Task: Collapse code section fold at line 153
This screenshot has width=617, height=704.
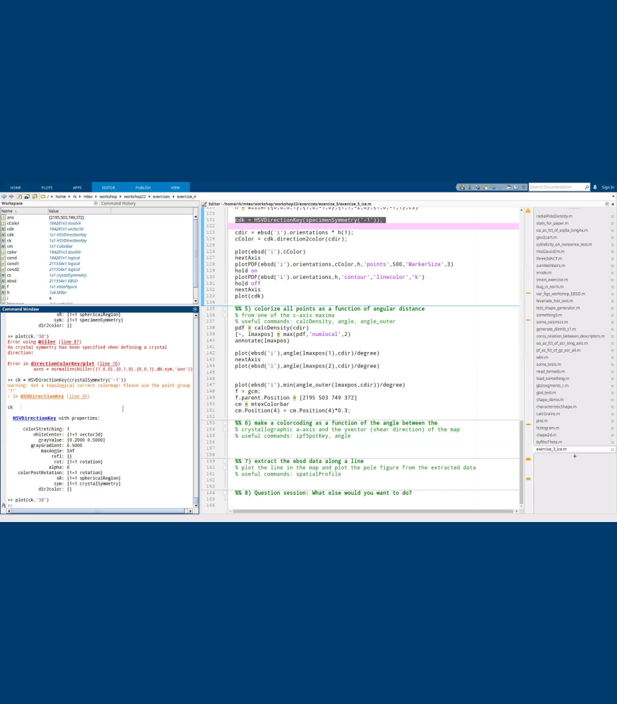Action: pos(225,423)
